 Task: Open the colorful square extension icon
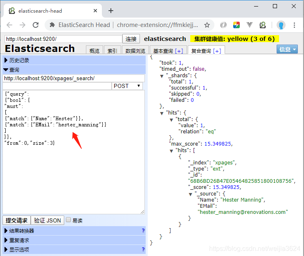click(236, 25)
